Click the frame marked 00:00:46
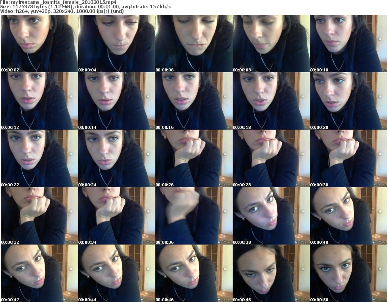388x302 pixels. tap(194, 273)
